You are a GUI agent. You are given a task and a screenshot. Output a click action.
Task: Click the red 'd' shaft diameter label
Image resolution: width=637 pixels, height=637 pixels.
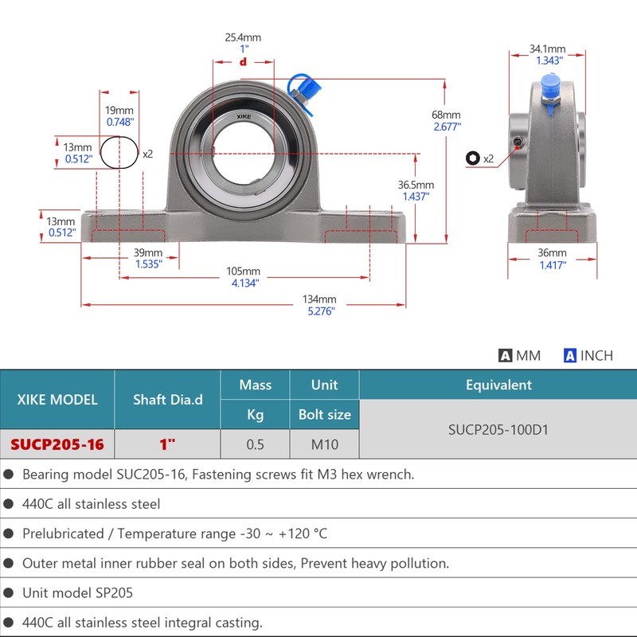pyautogui.click(x=243, y=62)
